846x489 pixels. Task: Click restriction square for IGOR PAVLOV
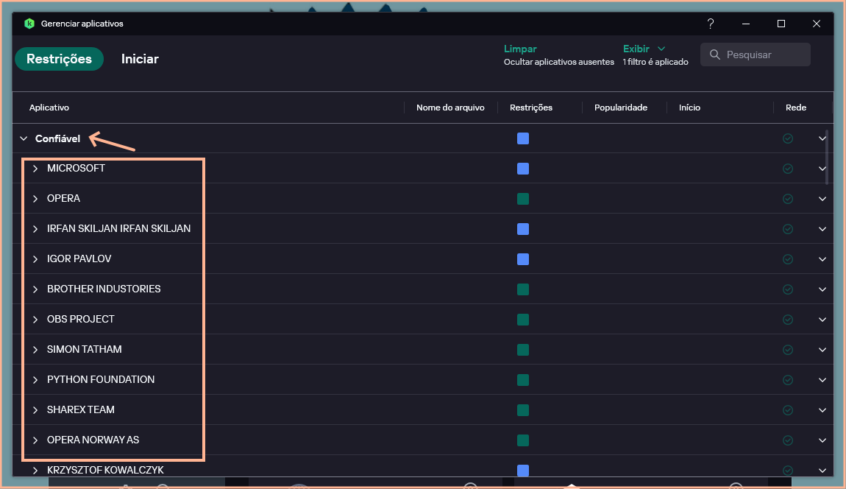(523, 259)
